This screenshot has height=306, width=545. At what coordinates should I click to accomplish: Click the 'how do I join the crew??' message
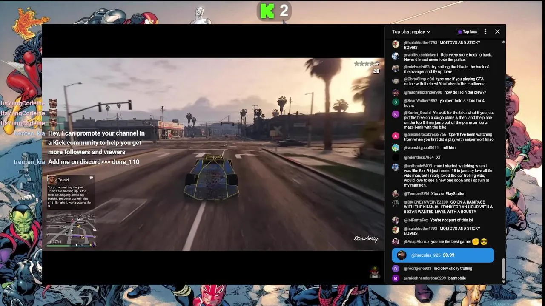[465, 92]
